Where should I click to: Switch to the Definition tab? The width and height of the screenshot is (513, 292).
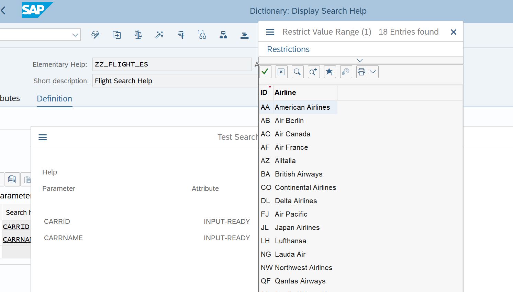point(54,99)
